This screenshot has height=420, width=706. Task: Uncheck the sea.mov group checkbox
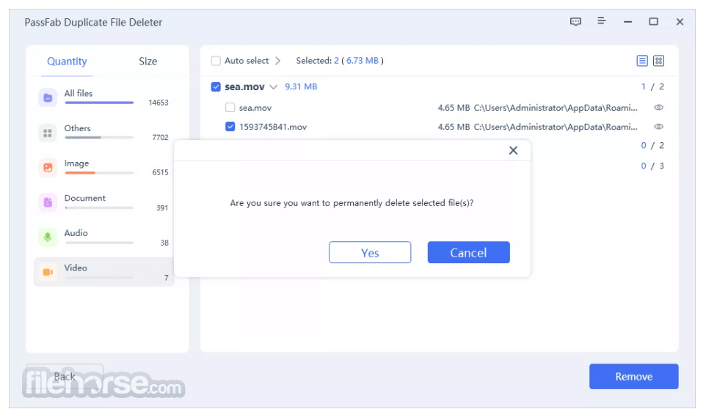click(216, 86)
